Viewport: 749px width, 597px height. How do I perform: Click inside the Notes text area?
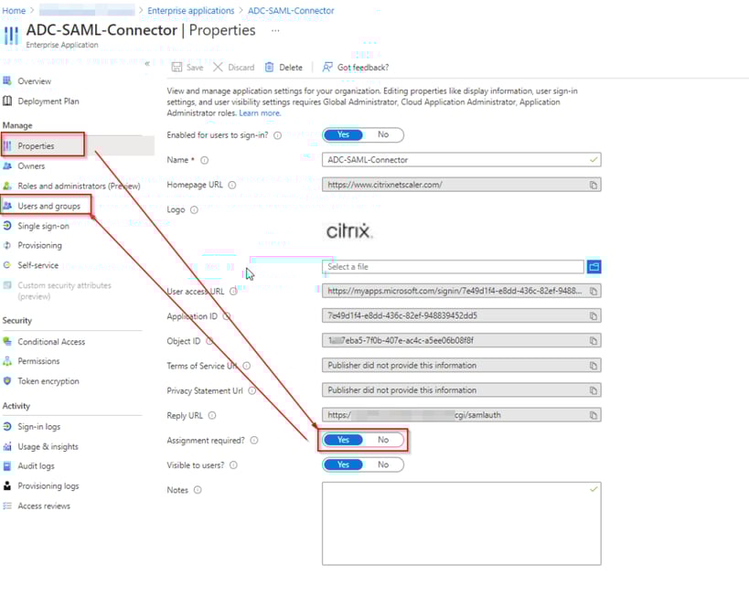click(462, 524)
